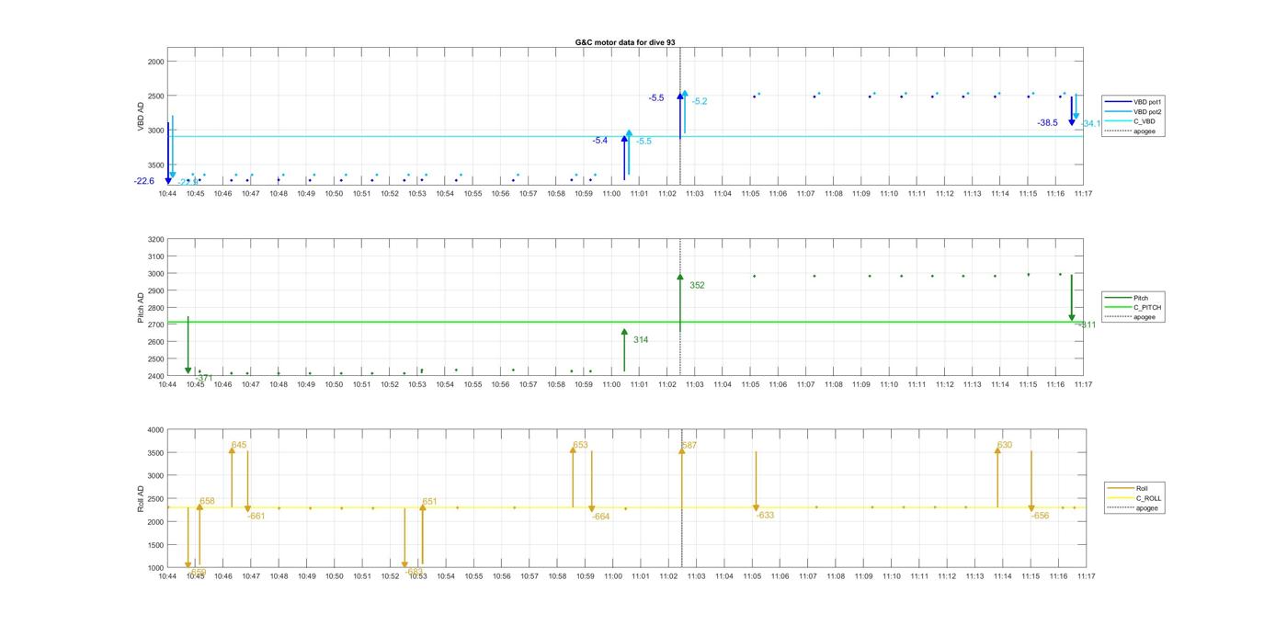Select 'C_VBD' legend entry
This screenshot has height=637, width=1287.
(x=1130, y=121)
